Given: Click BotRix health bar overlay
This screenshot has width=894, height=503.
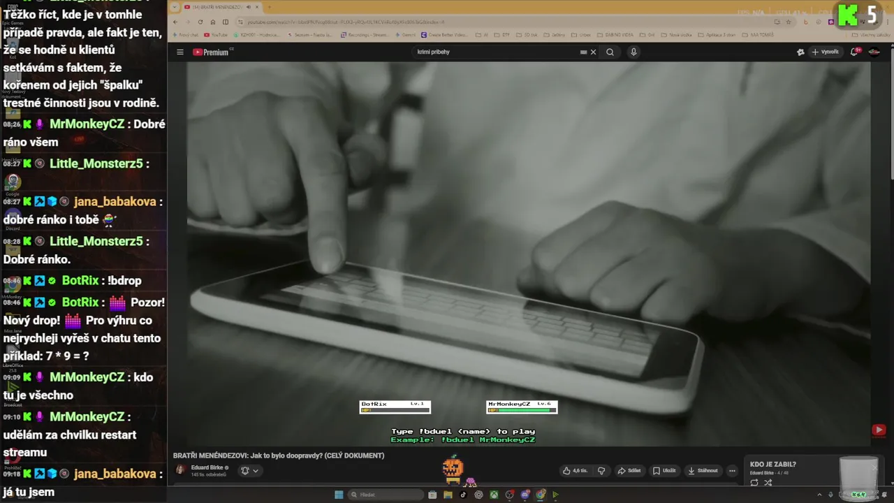Looking at the screenshot, I should click(x=395, y=407).
